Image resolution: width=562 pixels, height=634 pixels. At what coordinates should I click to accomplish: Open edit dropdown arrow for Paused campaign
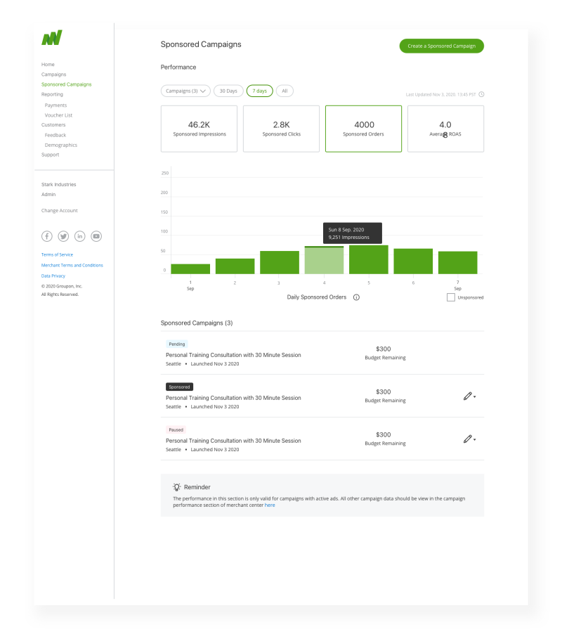coord(476,440)
